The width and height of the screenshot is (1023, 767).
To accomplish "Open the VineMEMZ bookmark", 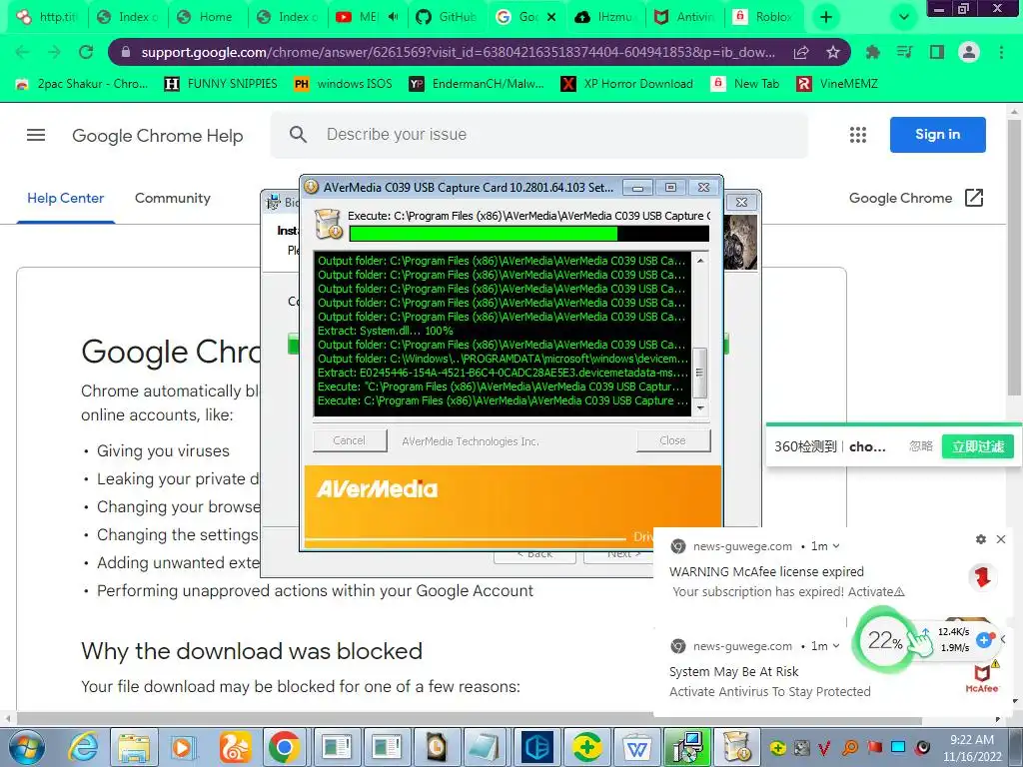I will [837, 84].
